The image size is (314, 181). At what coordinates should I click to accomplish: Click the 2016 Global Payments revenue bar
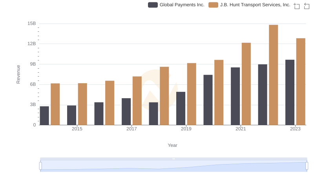[x=99, y=114]
